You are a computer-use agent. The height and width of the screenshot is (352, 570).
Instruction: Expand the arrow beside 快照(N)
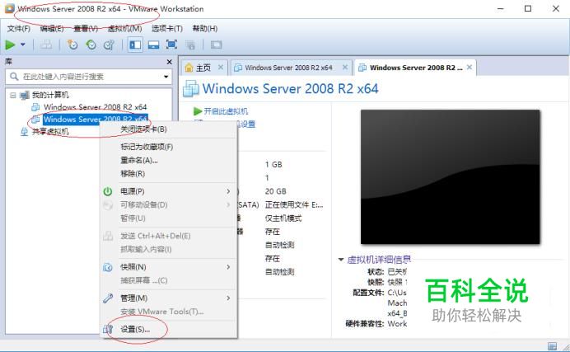tap(228, 267)
